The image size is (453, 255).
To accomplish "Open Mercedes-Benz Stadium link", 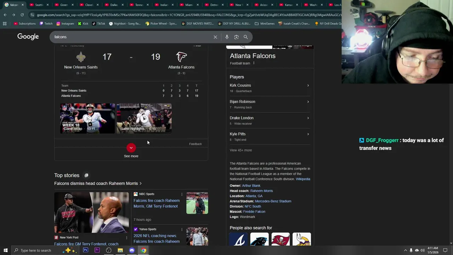I will pyautogui.click(x=273, y=201).
